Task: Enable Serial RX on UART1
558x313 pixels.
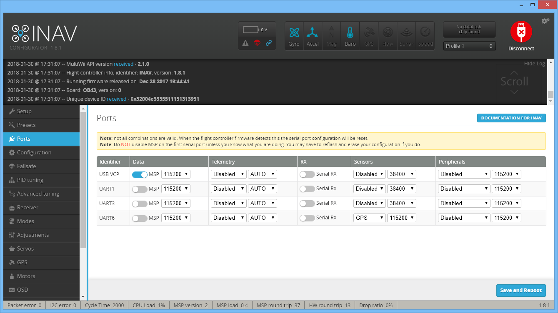Action: click(307, 189)
